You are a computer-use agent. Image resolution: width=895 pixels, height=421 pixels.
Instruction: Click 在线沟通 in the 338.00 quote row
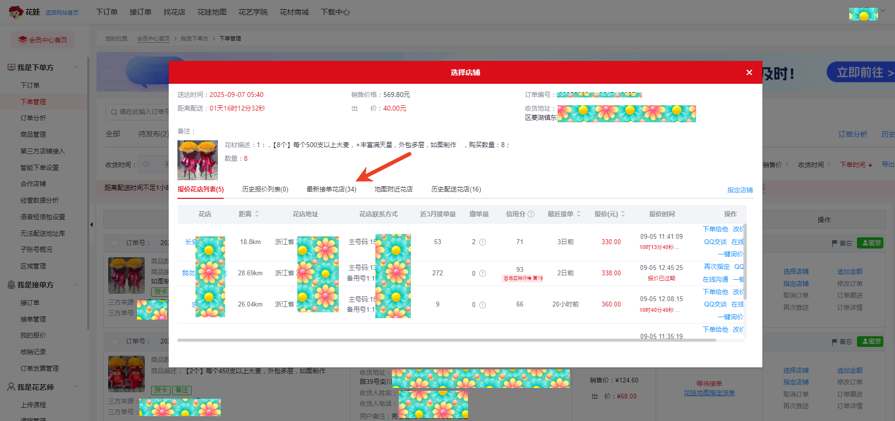[715, 279]
